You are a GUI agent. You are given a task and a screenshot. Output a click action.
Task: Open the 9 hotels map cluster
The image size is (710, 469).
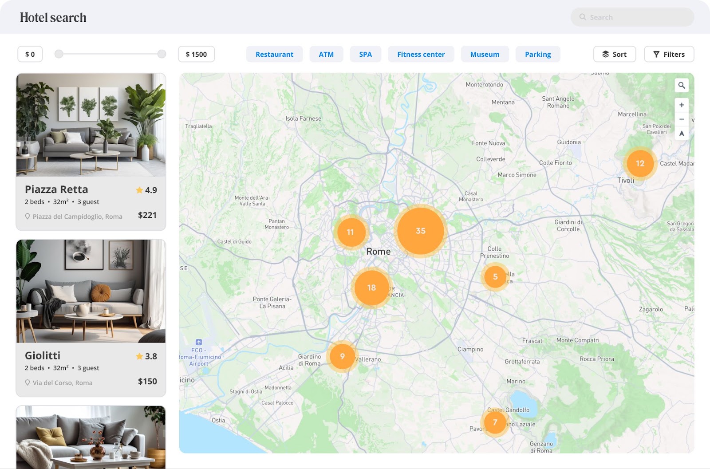pyautogui.click(x=343, y=356)
